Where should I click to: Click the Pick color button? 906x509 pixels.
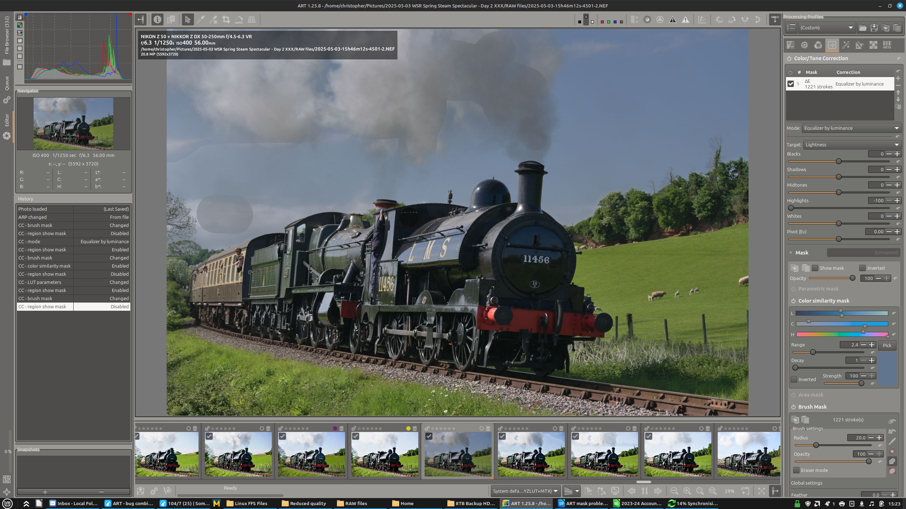(x=887, y=345)
